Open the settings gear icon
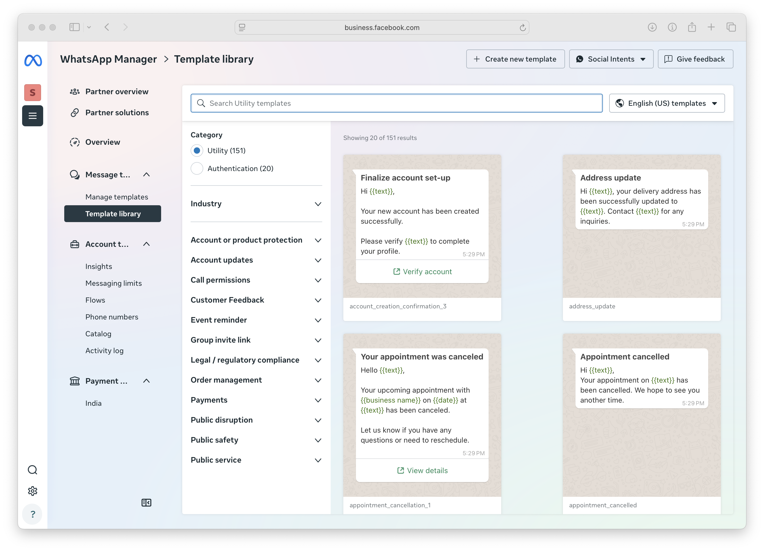The height and width of the screenshot is (551, 764). tap(33, 491)
